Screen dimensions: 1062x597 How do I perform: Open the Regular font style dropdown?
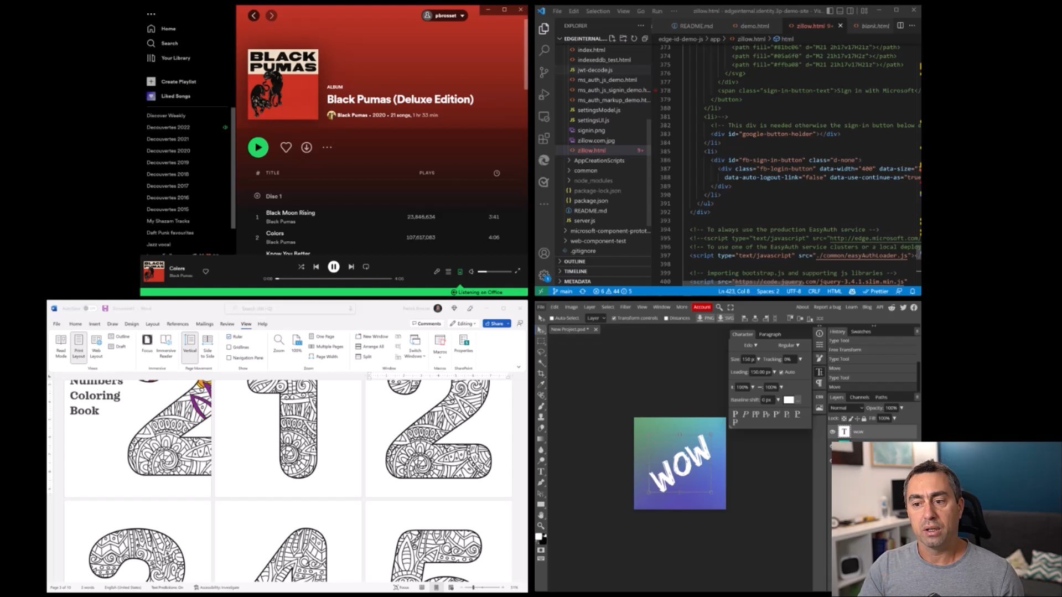[x=789, y=345]
